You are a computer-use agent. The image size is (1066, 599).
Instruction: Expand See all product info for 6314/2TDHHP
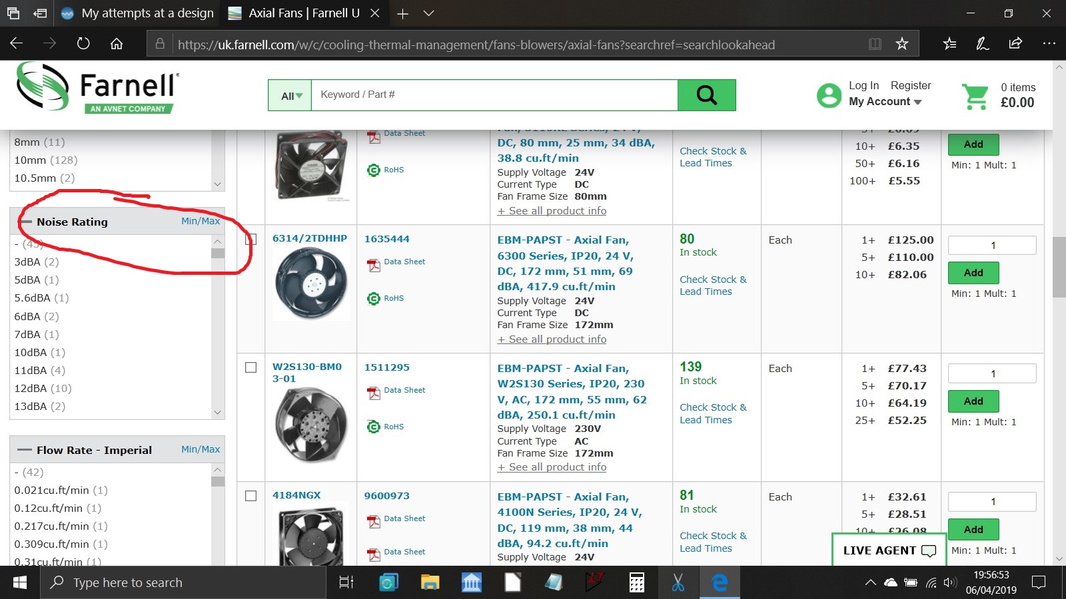(x=552, y=339)
